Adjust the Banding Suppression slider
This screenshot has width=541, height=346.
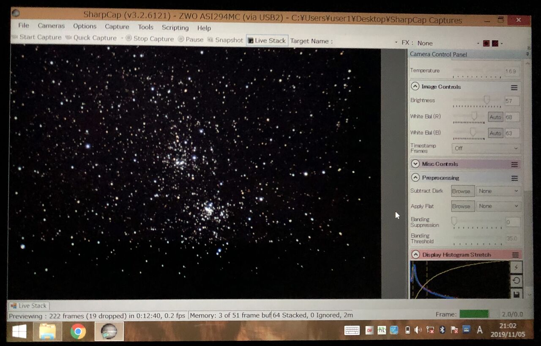coord(477,222)
